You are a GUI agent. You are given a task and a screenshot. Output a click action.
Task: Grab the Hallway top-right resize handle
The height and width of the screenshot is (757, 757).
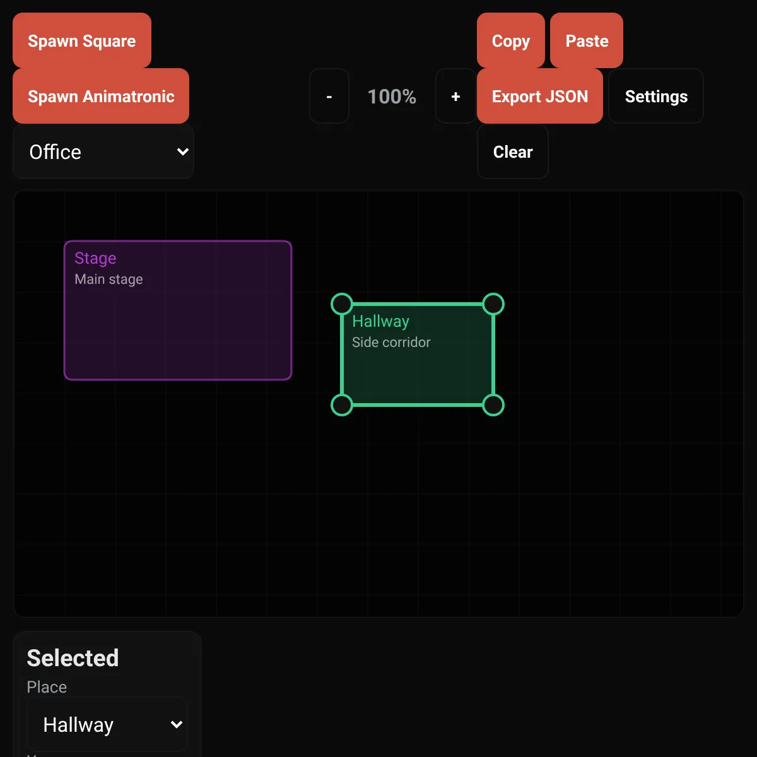click(493, 304)
